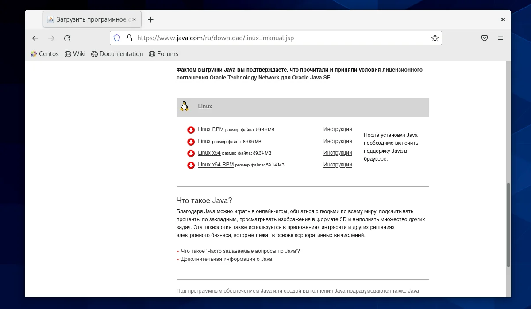Open a new tab with plus button
The height and width of the screenshot is (309, 531).
click(150, 19)
